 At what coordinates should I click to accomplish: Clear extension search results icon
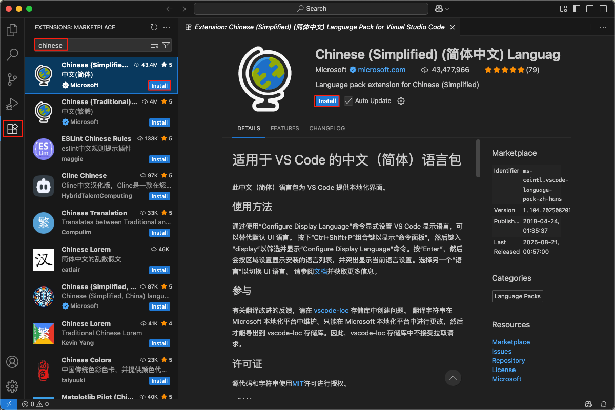[x=155, y=45]
